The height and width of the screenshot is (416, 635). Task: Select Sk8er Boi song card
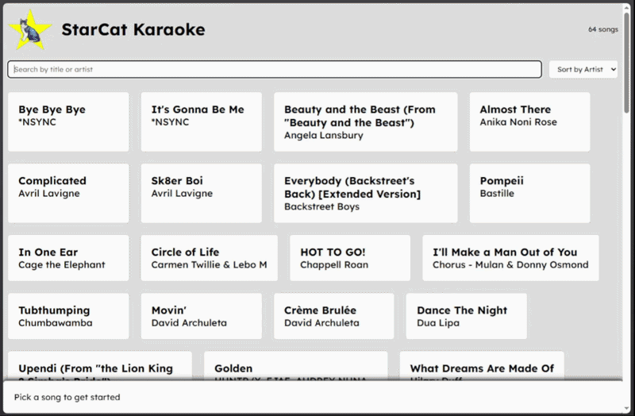pyautogui.click(x=202, y=193)
